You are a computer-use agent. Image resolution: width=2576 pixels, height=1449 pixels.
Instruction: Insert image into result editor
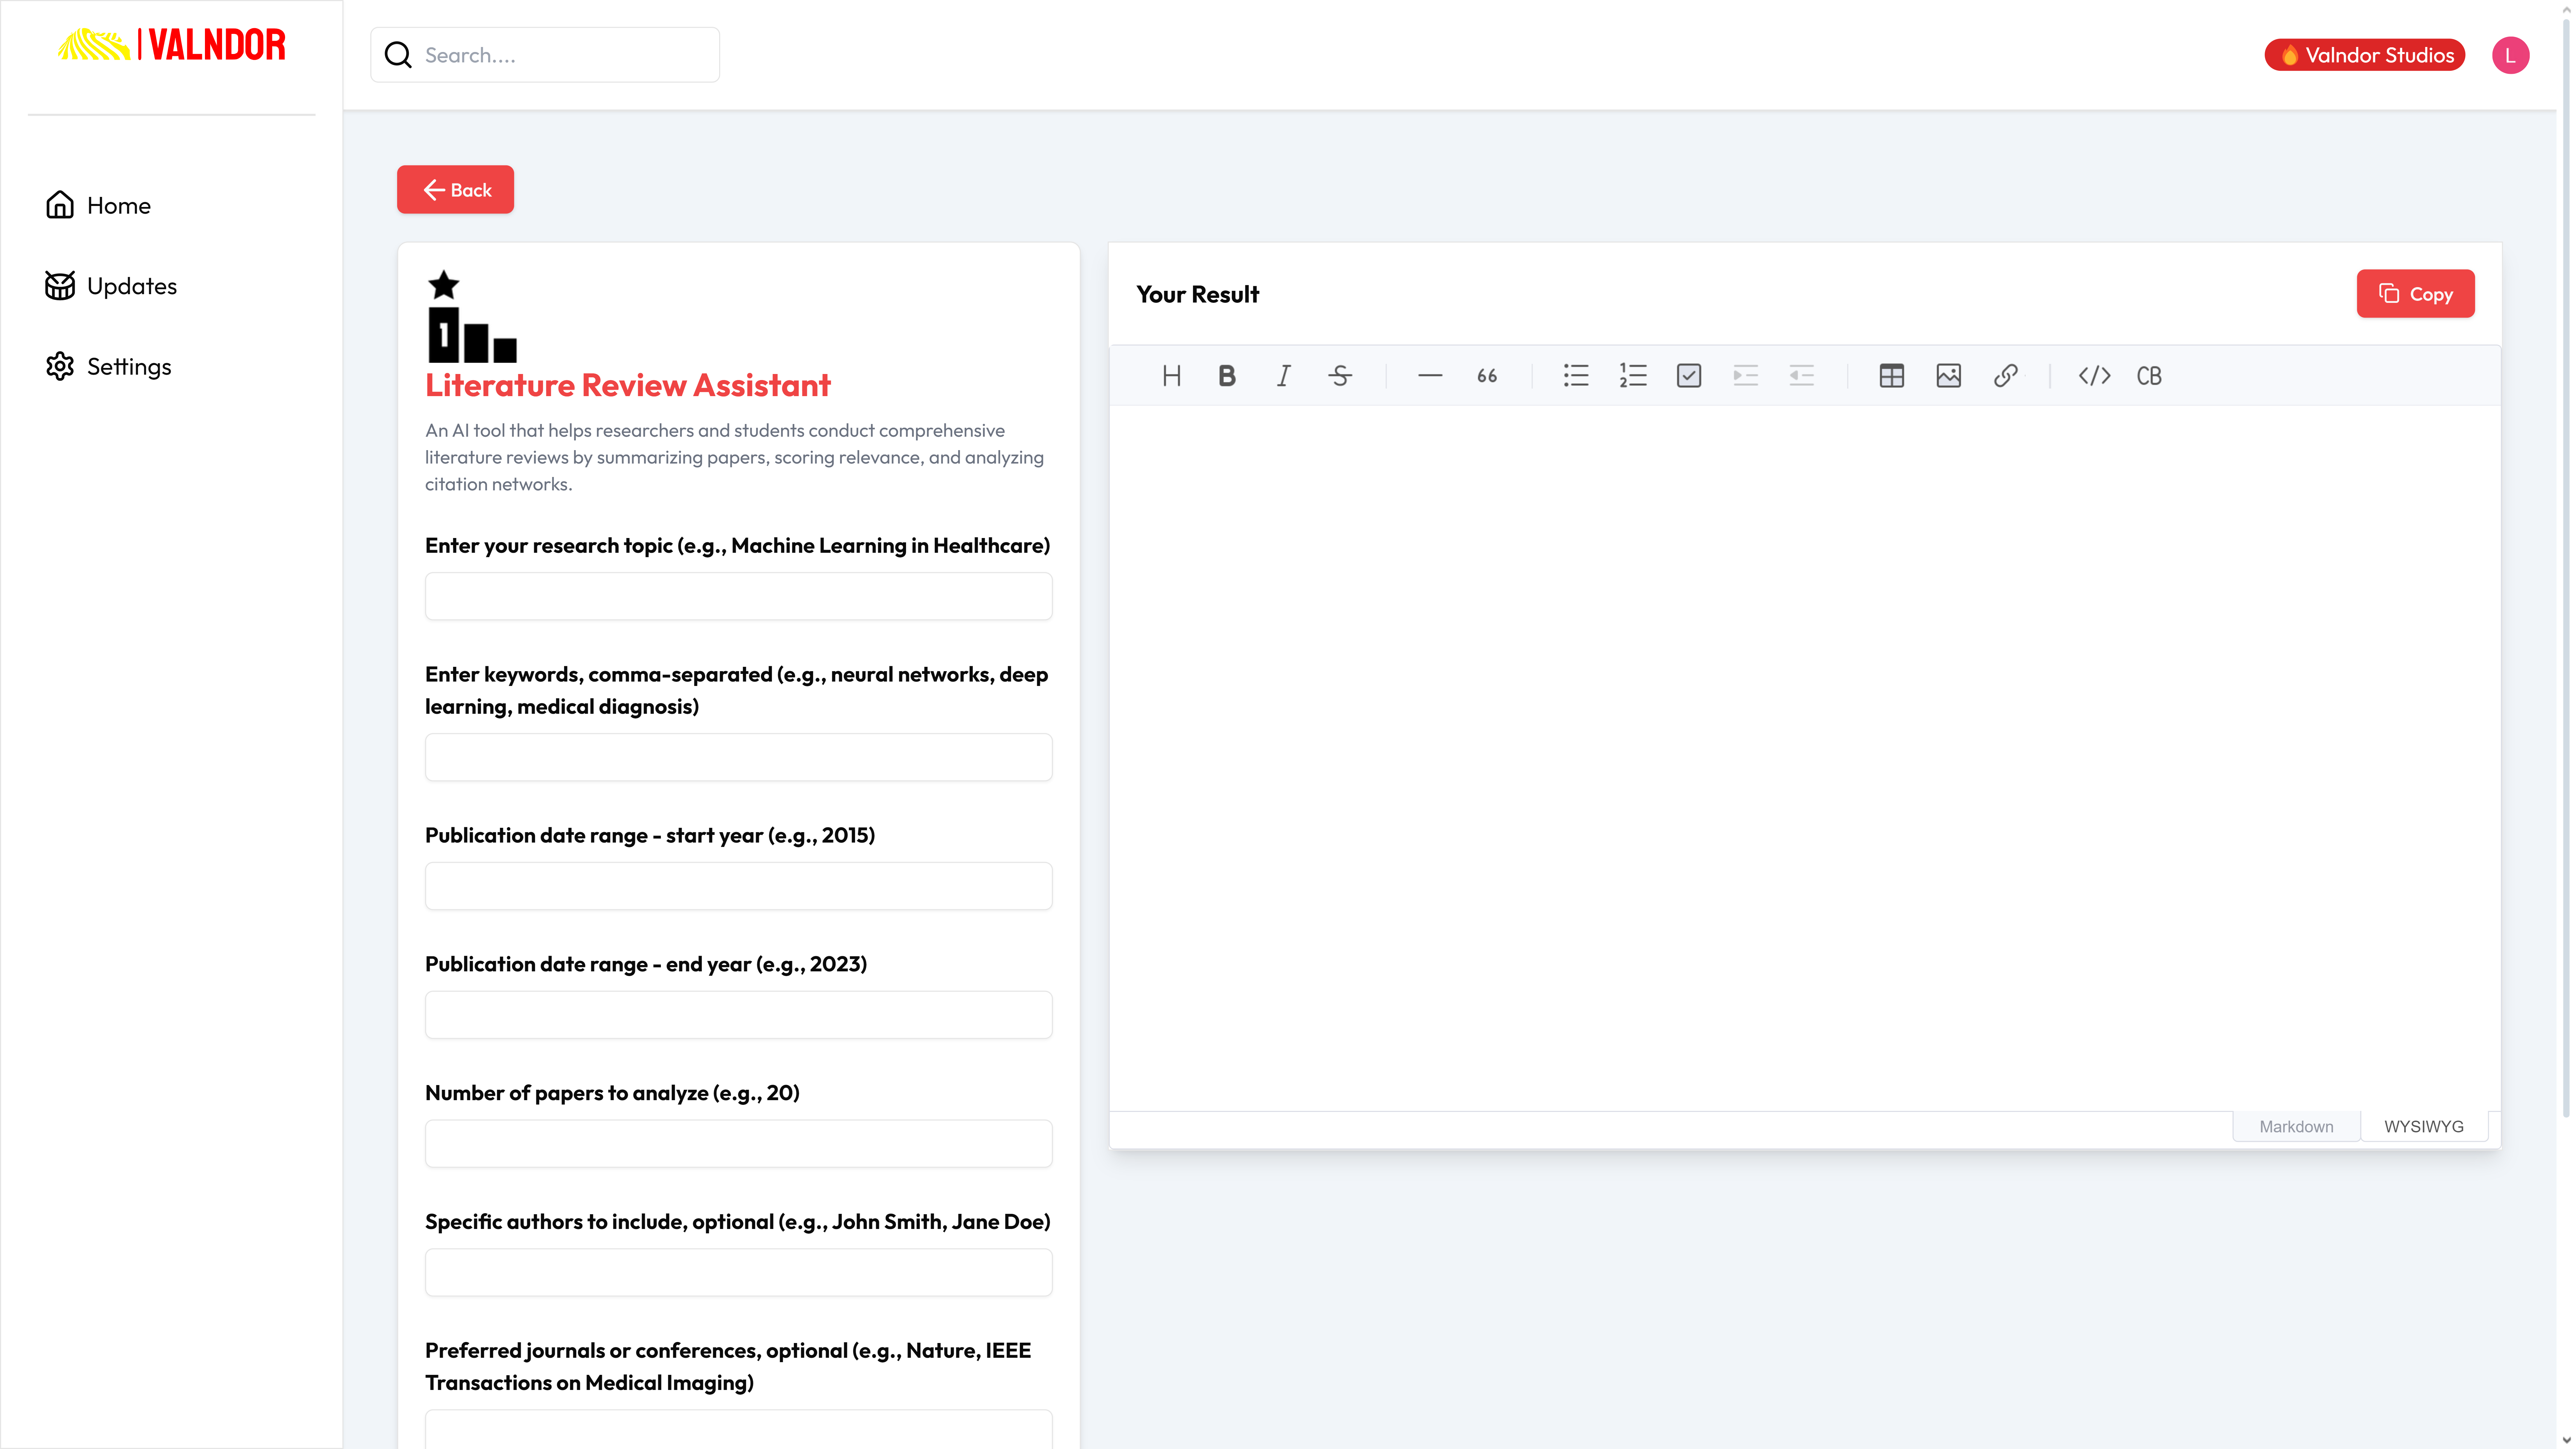[x=1949, y=376]
